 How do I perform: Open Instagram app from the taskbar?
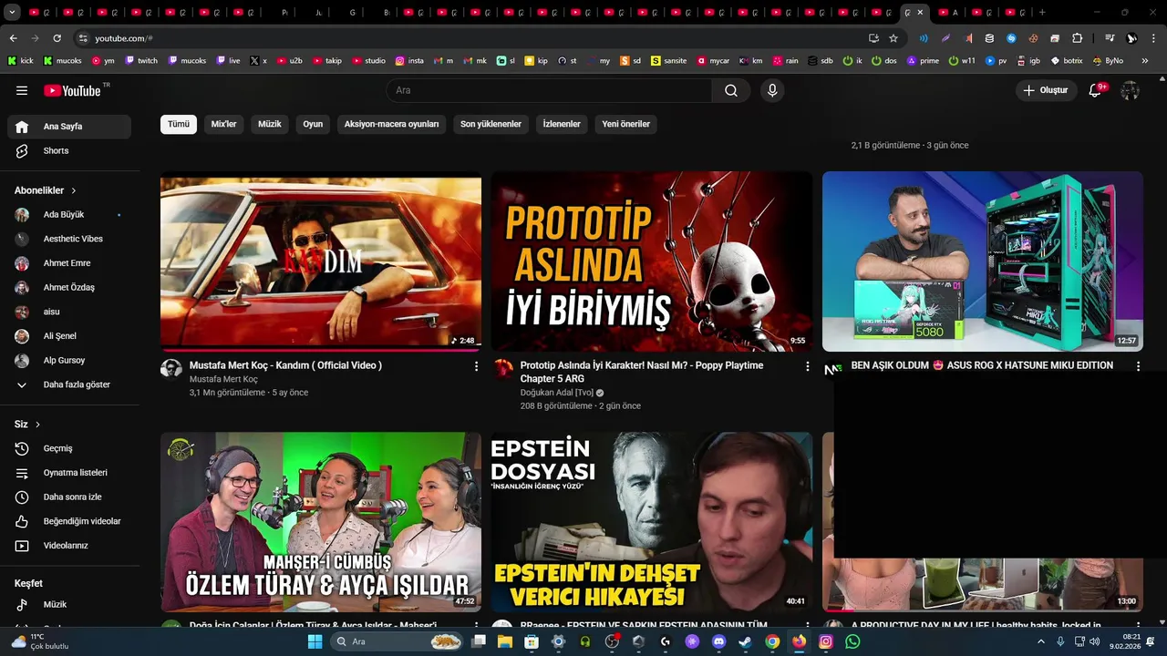tap(826, 641)
